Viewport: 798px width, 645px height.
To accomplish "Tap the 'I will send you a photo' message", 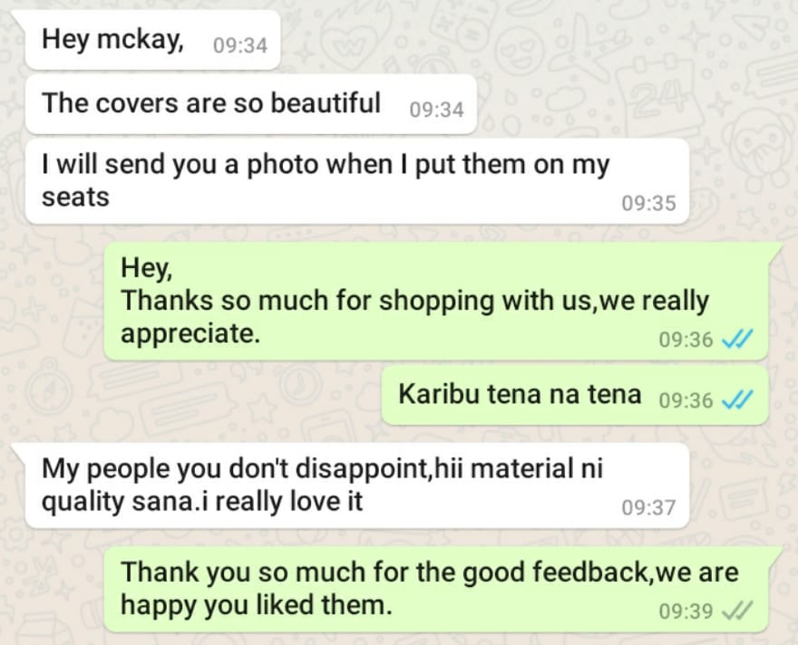I will tap(356, 181).
